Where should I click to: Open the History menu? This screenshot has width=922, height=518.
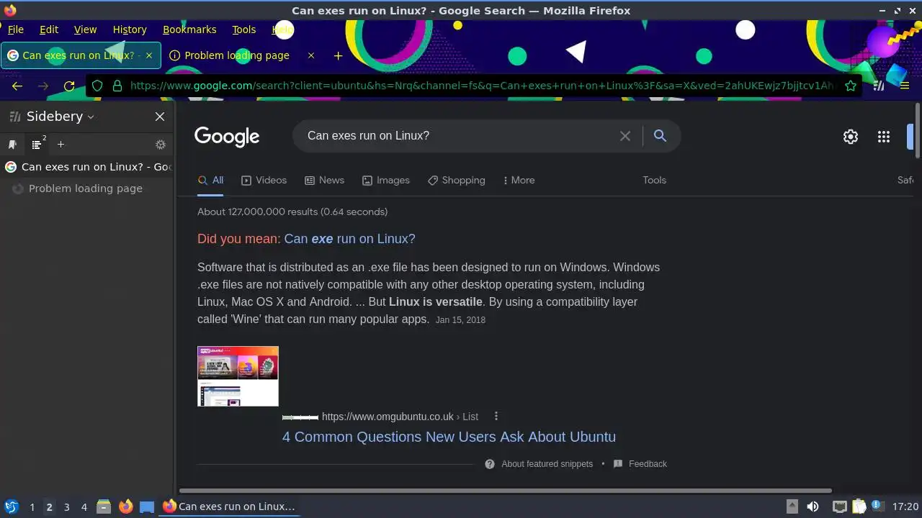pos(130,29)
